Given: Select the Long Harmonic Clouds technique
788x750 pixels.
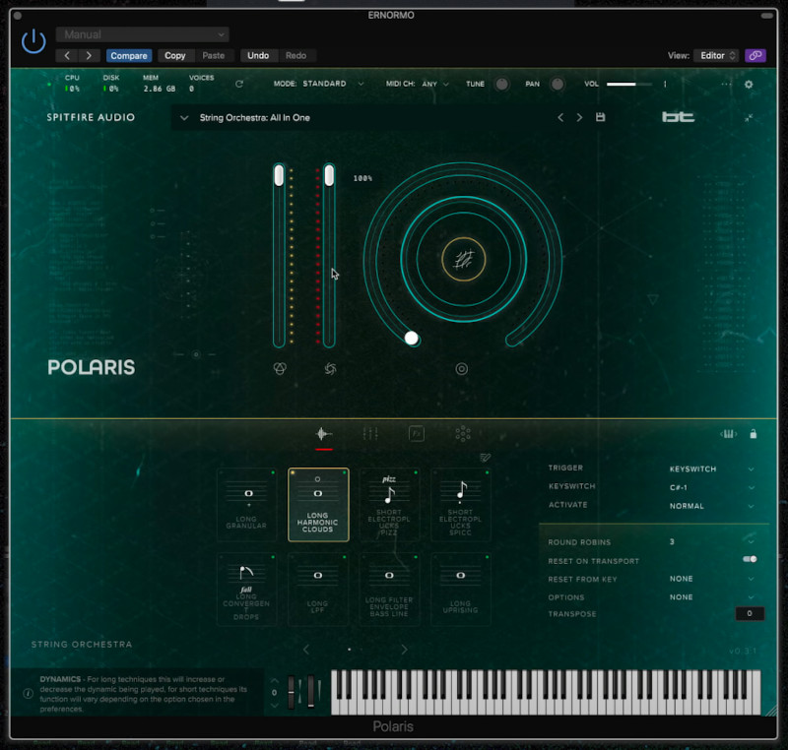Looking at the screenshot, I should 318,505.
